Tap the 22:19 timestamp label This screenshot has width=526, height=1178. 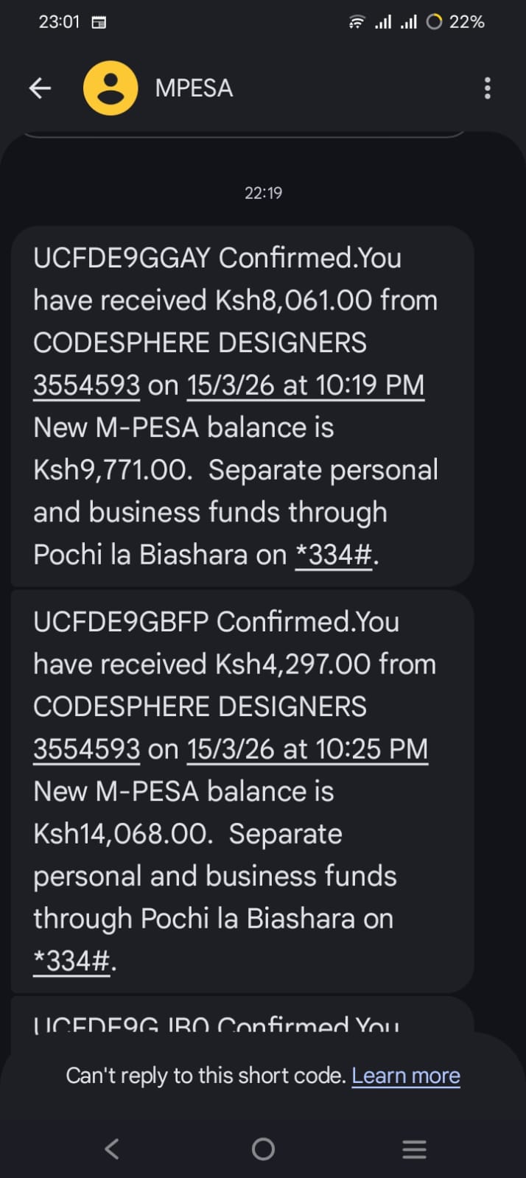[x=263, y=193]
